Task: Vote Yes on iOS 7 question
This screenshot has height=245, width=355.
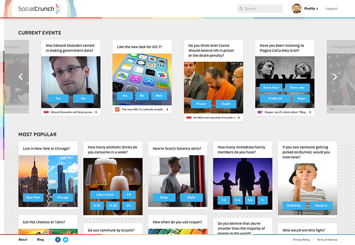Action: tap(125, 96)
